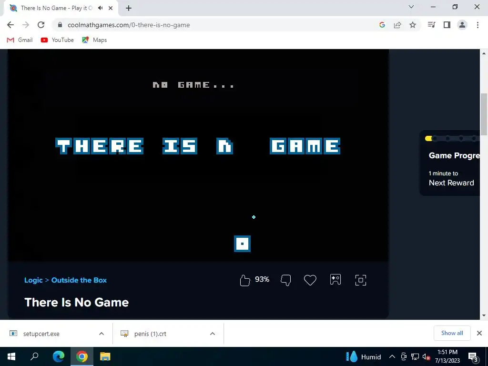Expand options for the .crt download

(213, 334)
